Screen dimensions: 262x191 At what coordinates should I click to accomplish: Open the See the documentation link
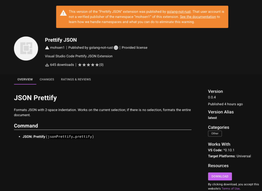point(198,17)
